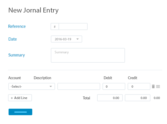Click the + Add Line button

click(20, 98)
